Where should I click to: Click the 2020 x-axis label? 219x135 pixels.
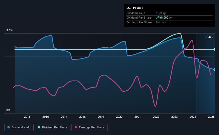pos(119,117)
